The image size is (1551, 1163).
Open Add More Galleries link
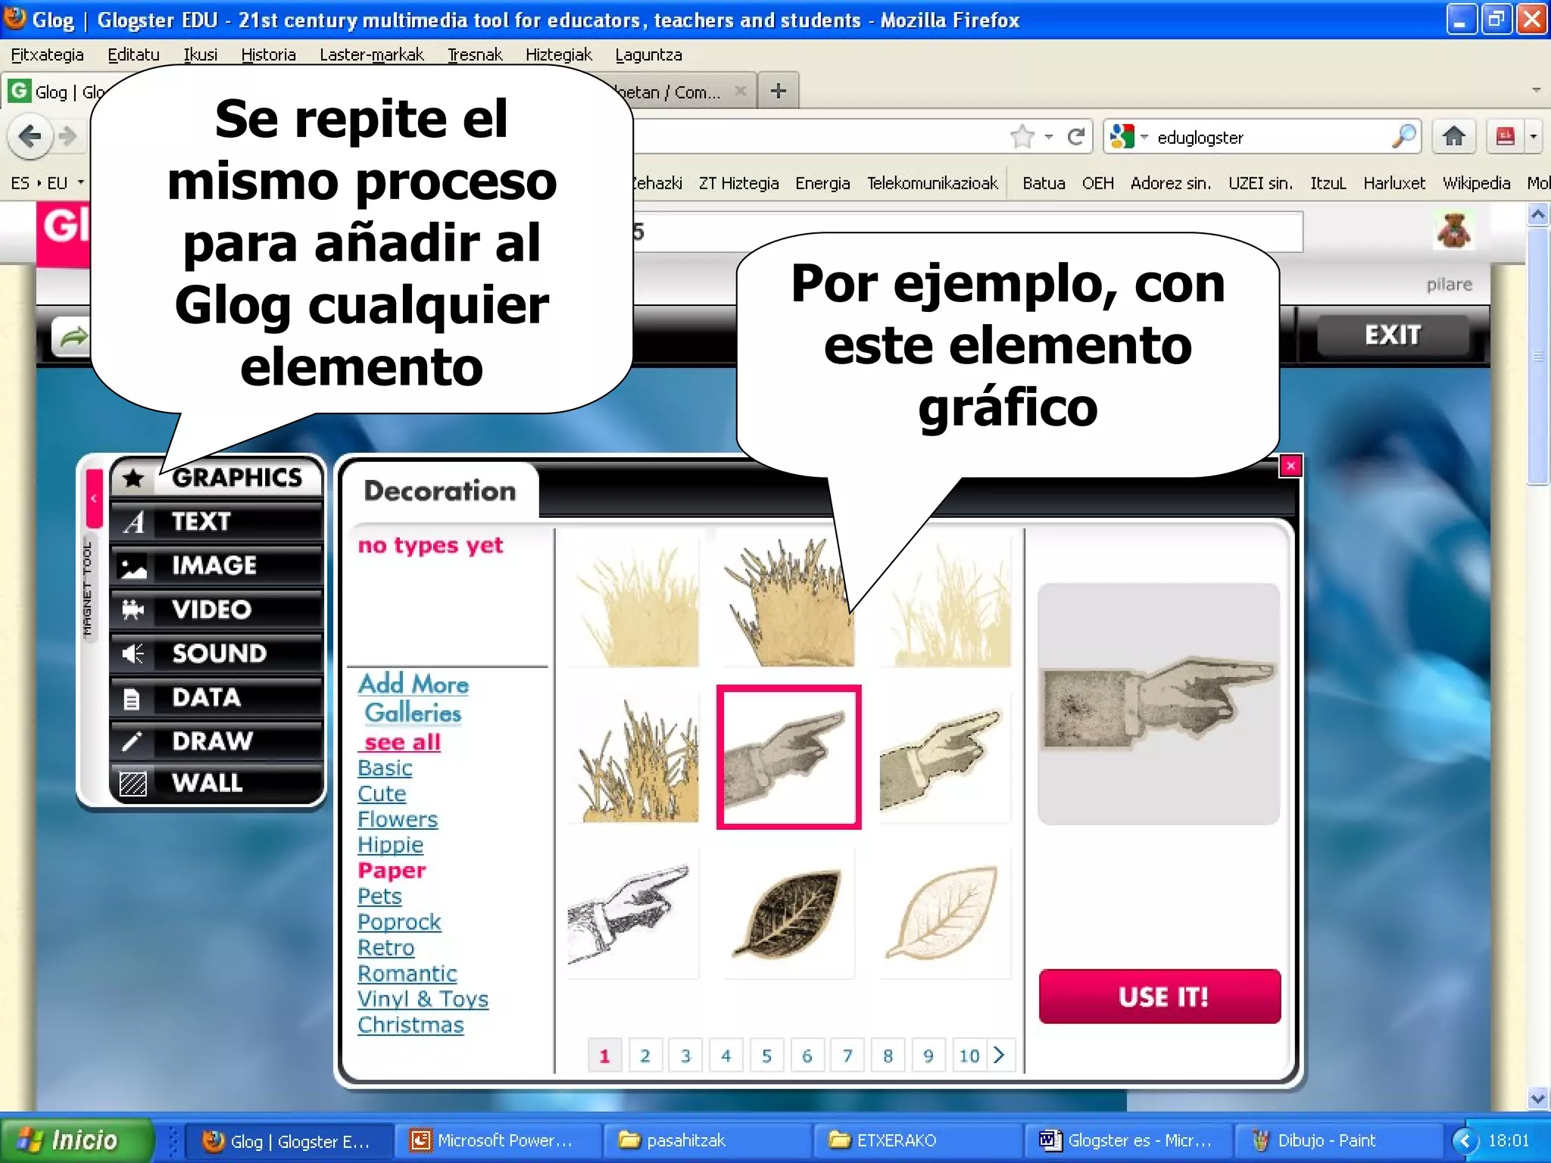click(x=413, y=698)
